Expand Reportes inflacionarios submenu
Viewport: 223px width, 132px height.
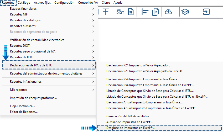[93, 82]
